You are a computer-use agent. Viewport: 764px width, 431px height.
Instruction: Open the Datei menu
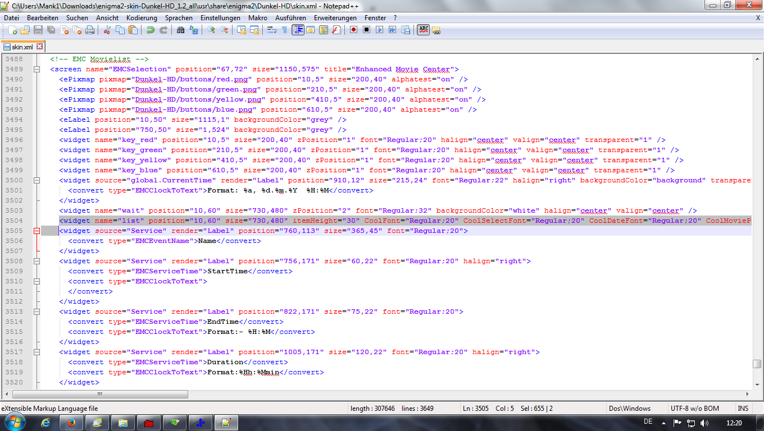coord(11,18)
